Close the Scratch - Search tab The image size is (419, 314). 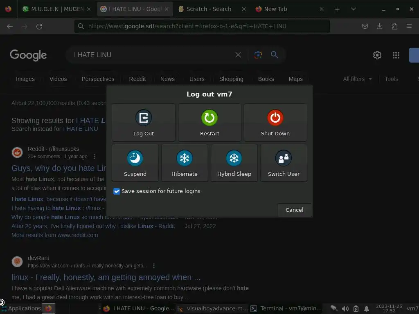click(x=244, y=9)
